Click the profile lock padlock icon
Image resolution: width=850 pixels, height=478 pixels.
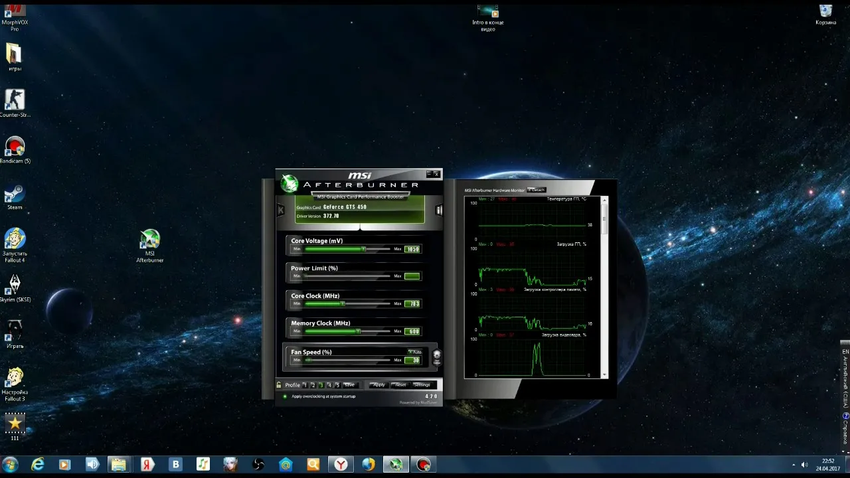279,385
